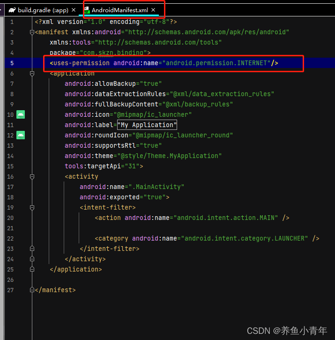Collapse the activity tag fold at line 16
This screenshot has height=340, width=335.
(32, 177)
